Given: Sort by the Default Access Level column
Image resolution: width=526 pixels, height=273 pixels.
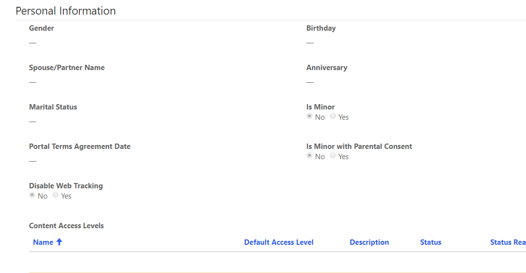Looking at the screenshot, I should pyautogui.click(x=278, y=242).
